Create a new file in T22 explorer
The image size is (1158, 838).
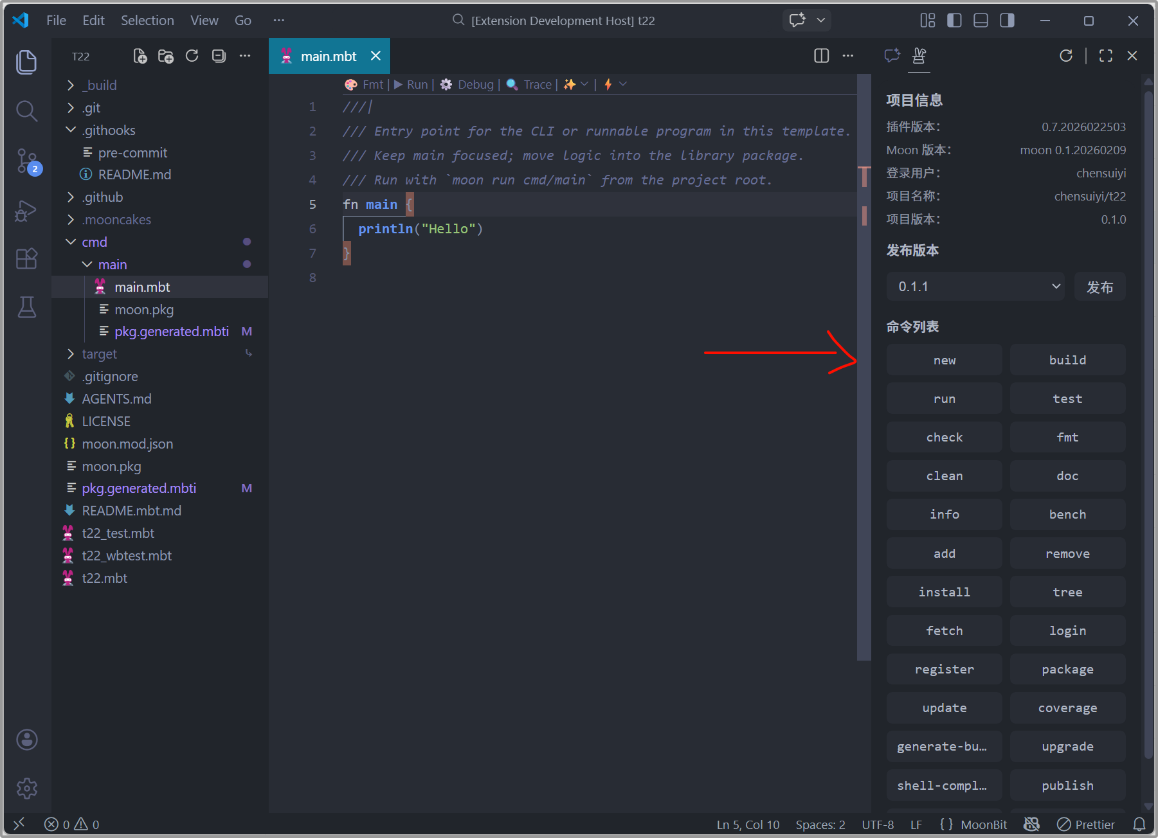click(x=140, y=57)
